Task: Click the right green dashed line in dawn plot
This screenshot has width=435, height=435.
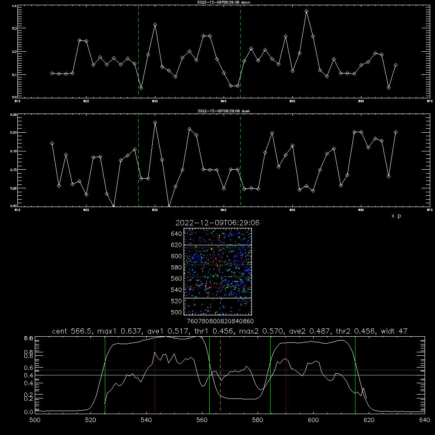Action: pos(240,51)
